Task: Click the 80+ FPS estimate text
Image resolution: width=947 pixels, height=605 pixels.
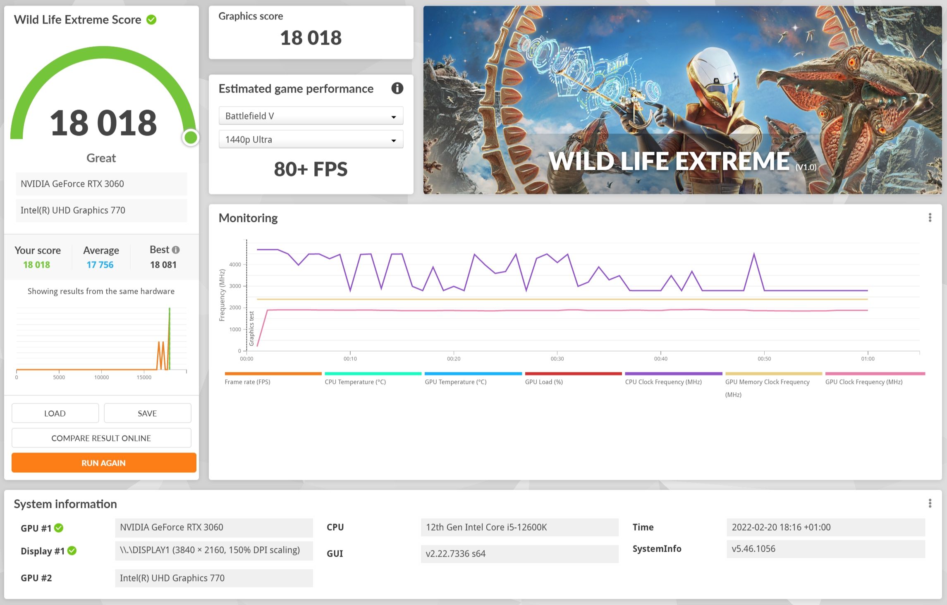Action: coord(311,169)
